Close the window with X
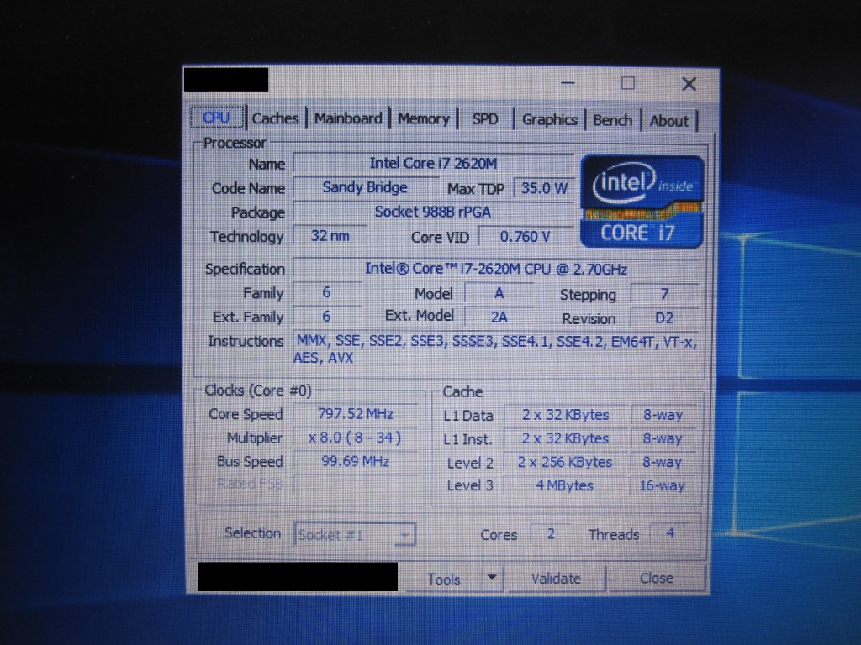 click(x=689, y=84)
